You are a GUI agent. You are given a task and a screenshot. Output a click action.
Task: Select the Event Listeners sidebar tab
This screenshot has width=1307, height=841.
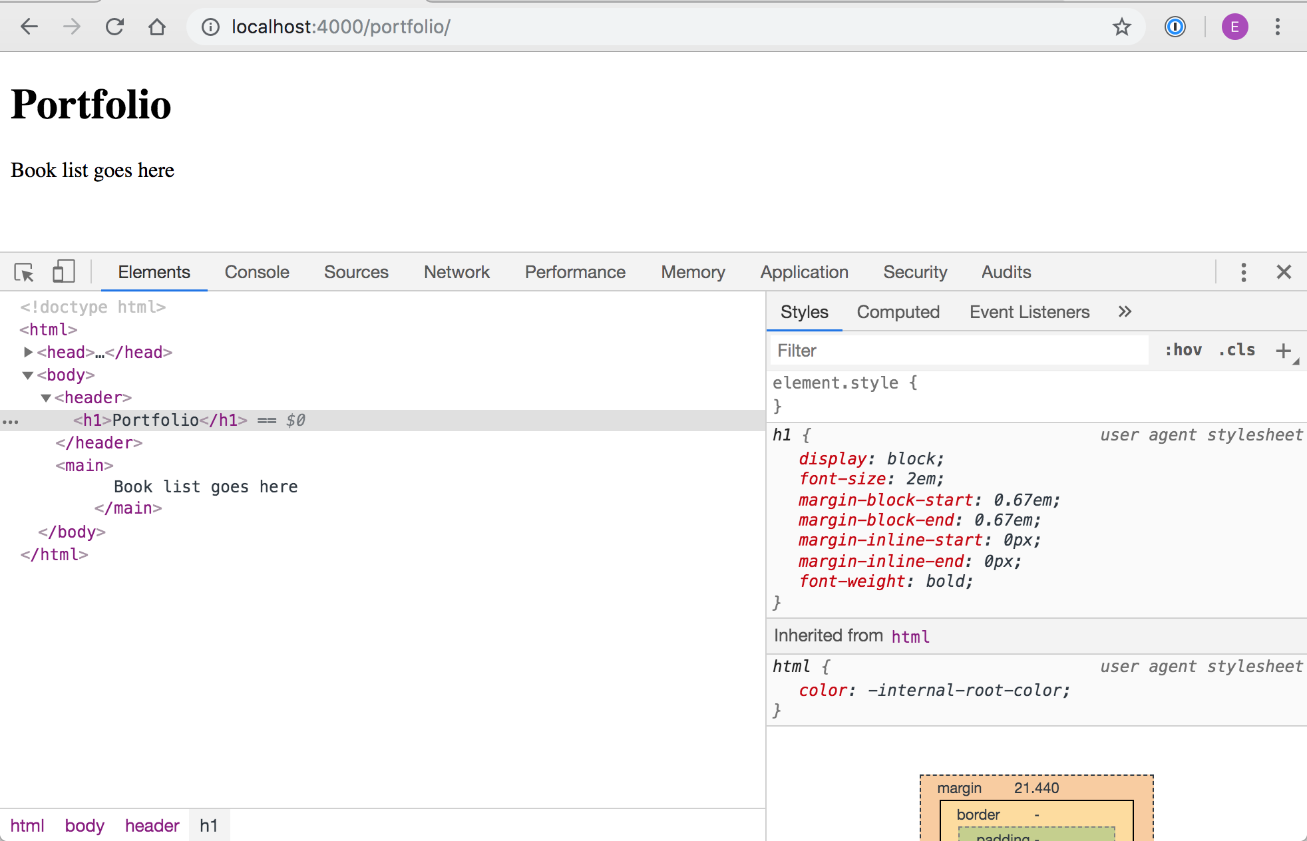1029,312
